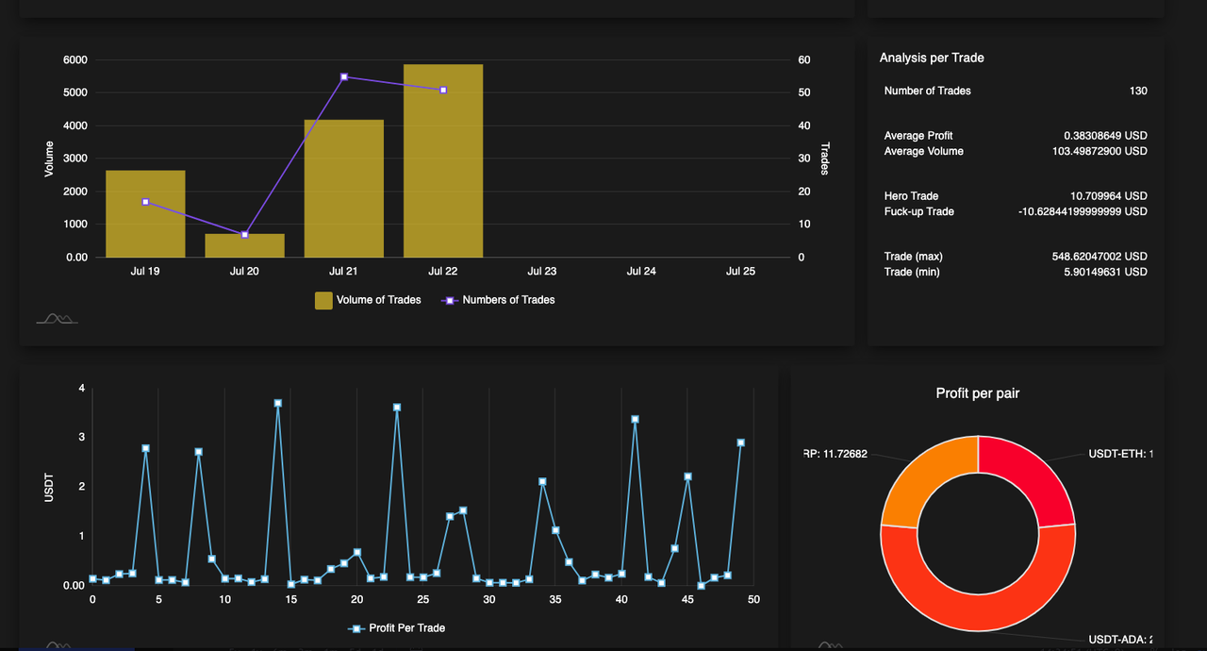Click the Average Profit label

point(918,136)
